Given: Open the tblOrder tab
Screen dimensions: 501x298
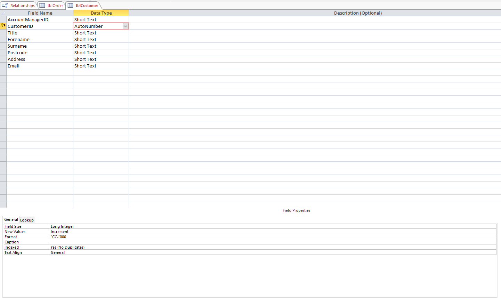Looking at the screenshot, I should pyautogui.click(x=52, y=6).
